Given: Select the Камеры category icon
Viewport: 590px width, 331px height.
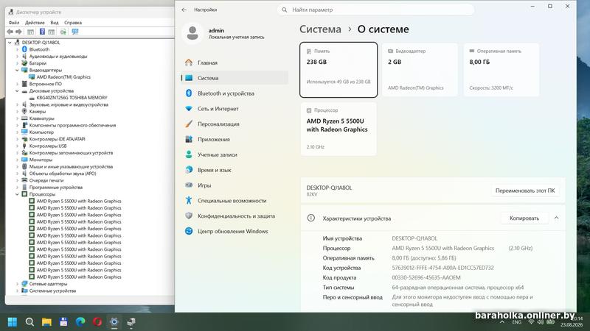Looking at the screenshot, I should pyautogui.click(x=24, y=111).
